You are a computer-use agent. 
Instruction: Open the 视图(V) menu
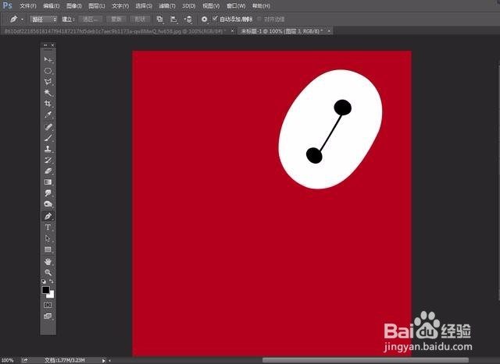[x=211, y=6]
